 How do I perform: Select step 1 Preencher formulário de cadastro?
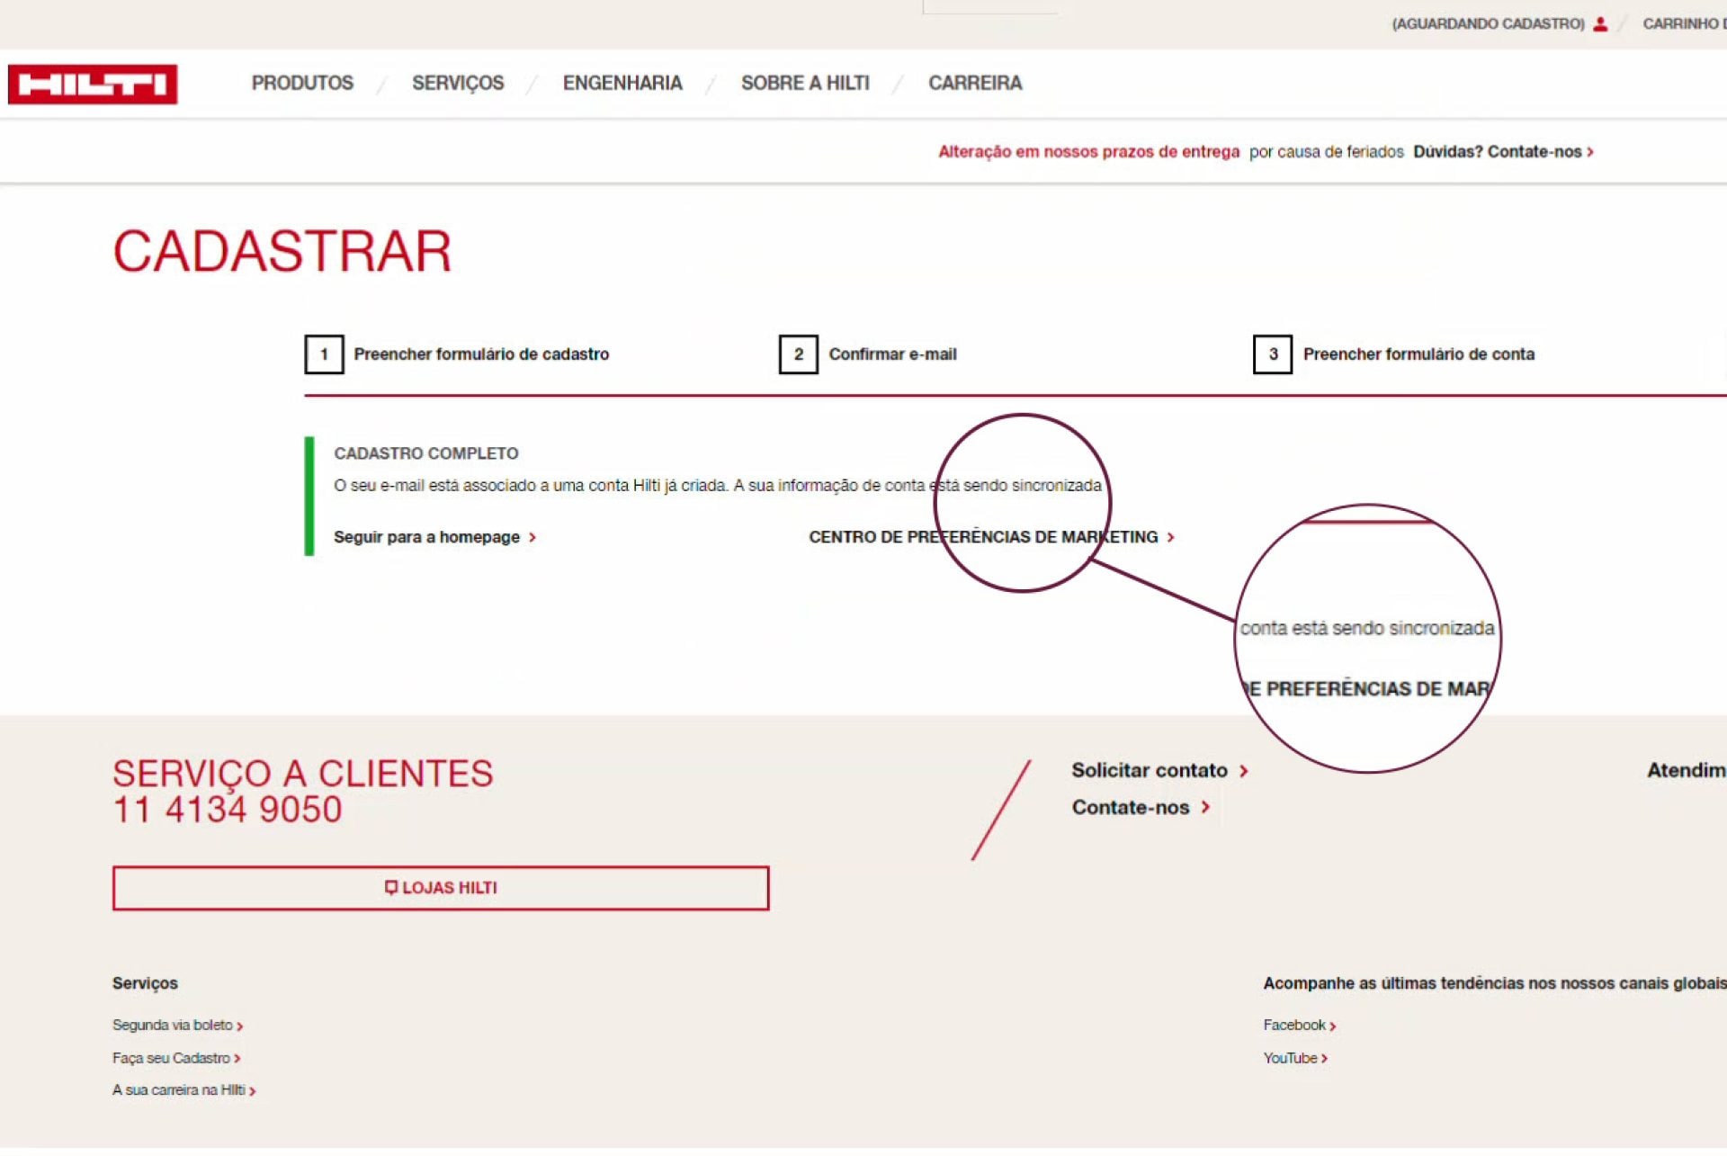457,354
